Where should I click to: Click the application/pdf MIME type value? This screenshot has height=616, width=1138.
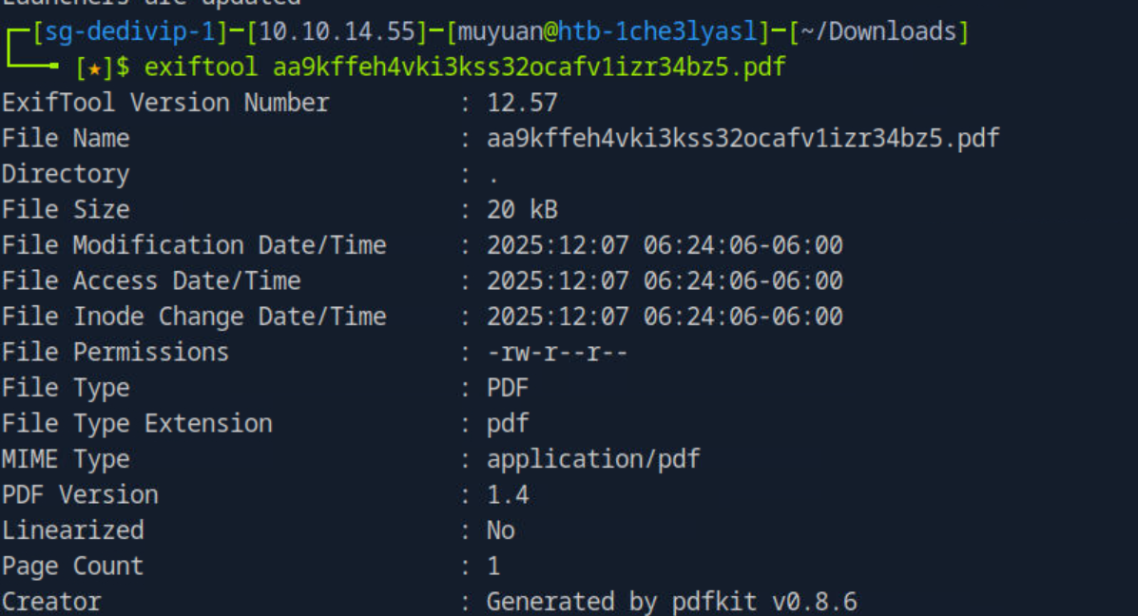point(593,459)
